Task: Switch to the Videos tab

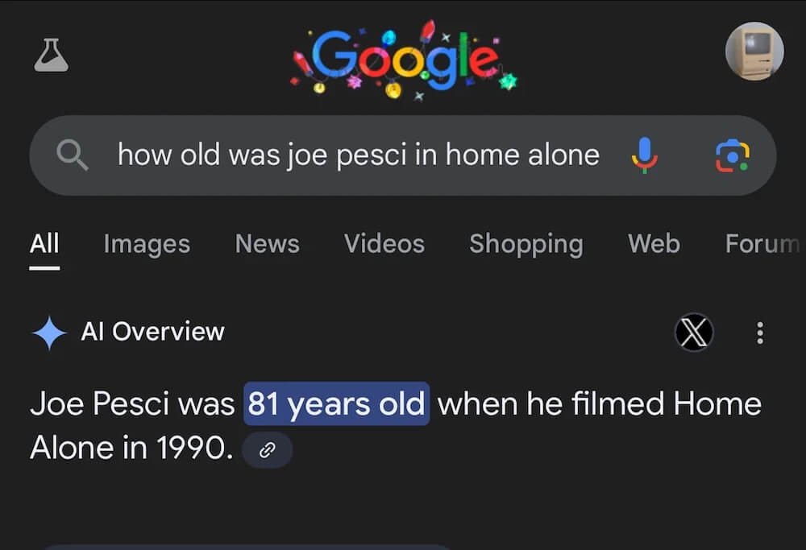Action: tap(384, 243)
